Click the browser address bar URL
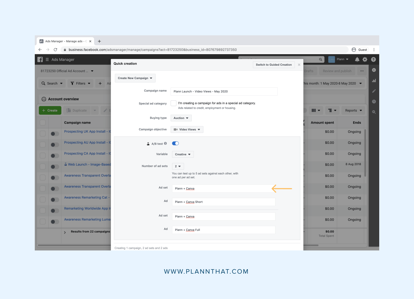 tap(153, 50)
